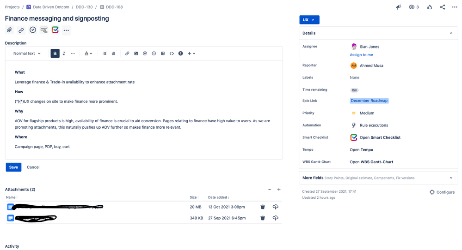The width and height of the screenshot is (462, 250).
Task: Open Rule executions automation
Action: click(370, 125)
